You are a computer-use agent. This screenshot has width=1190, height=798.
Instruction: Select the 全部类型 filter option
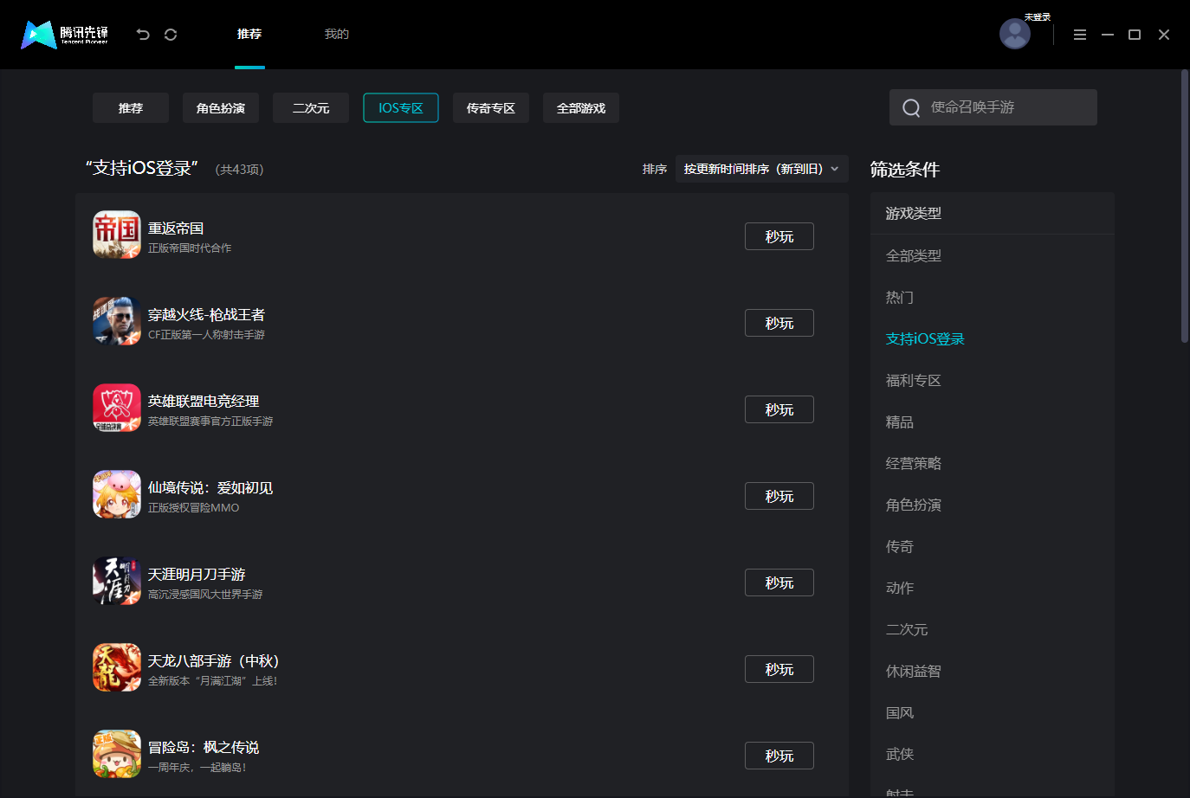913,255
